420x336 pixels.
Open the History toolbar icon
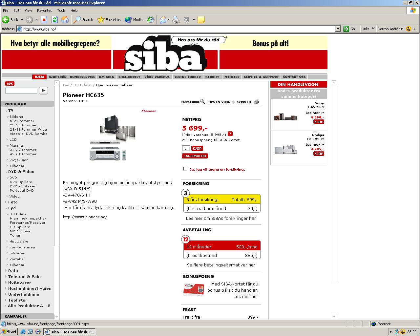tap(151, 20)
